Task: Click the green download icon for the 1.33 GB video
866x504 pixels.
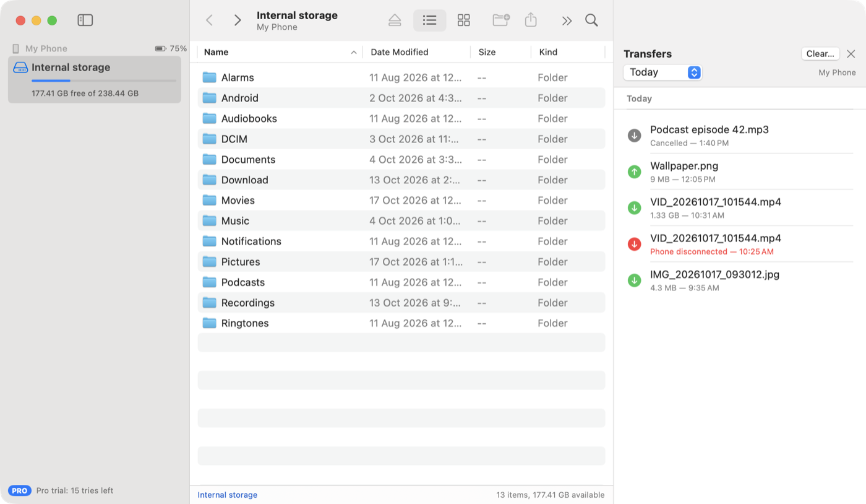Action: [x=634, y=208]
